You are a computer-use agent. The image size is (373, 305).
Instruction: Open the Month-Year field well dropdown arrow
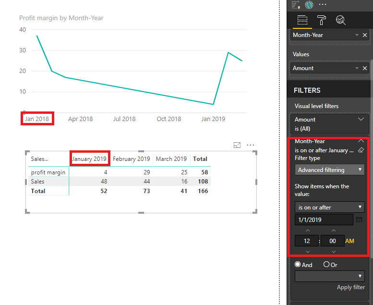coord(357,35)
